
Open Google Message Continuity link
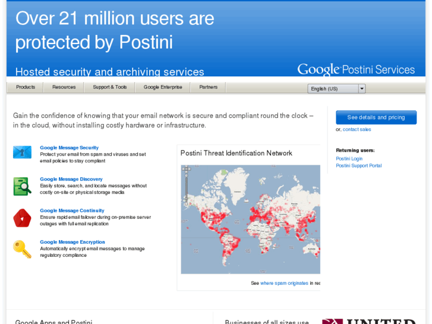[x=72, y=210]
